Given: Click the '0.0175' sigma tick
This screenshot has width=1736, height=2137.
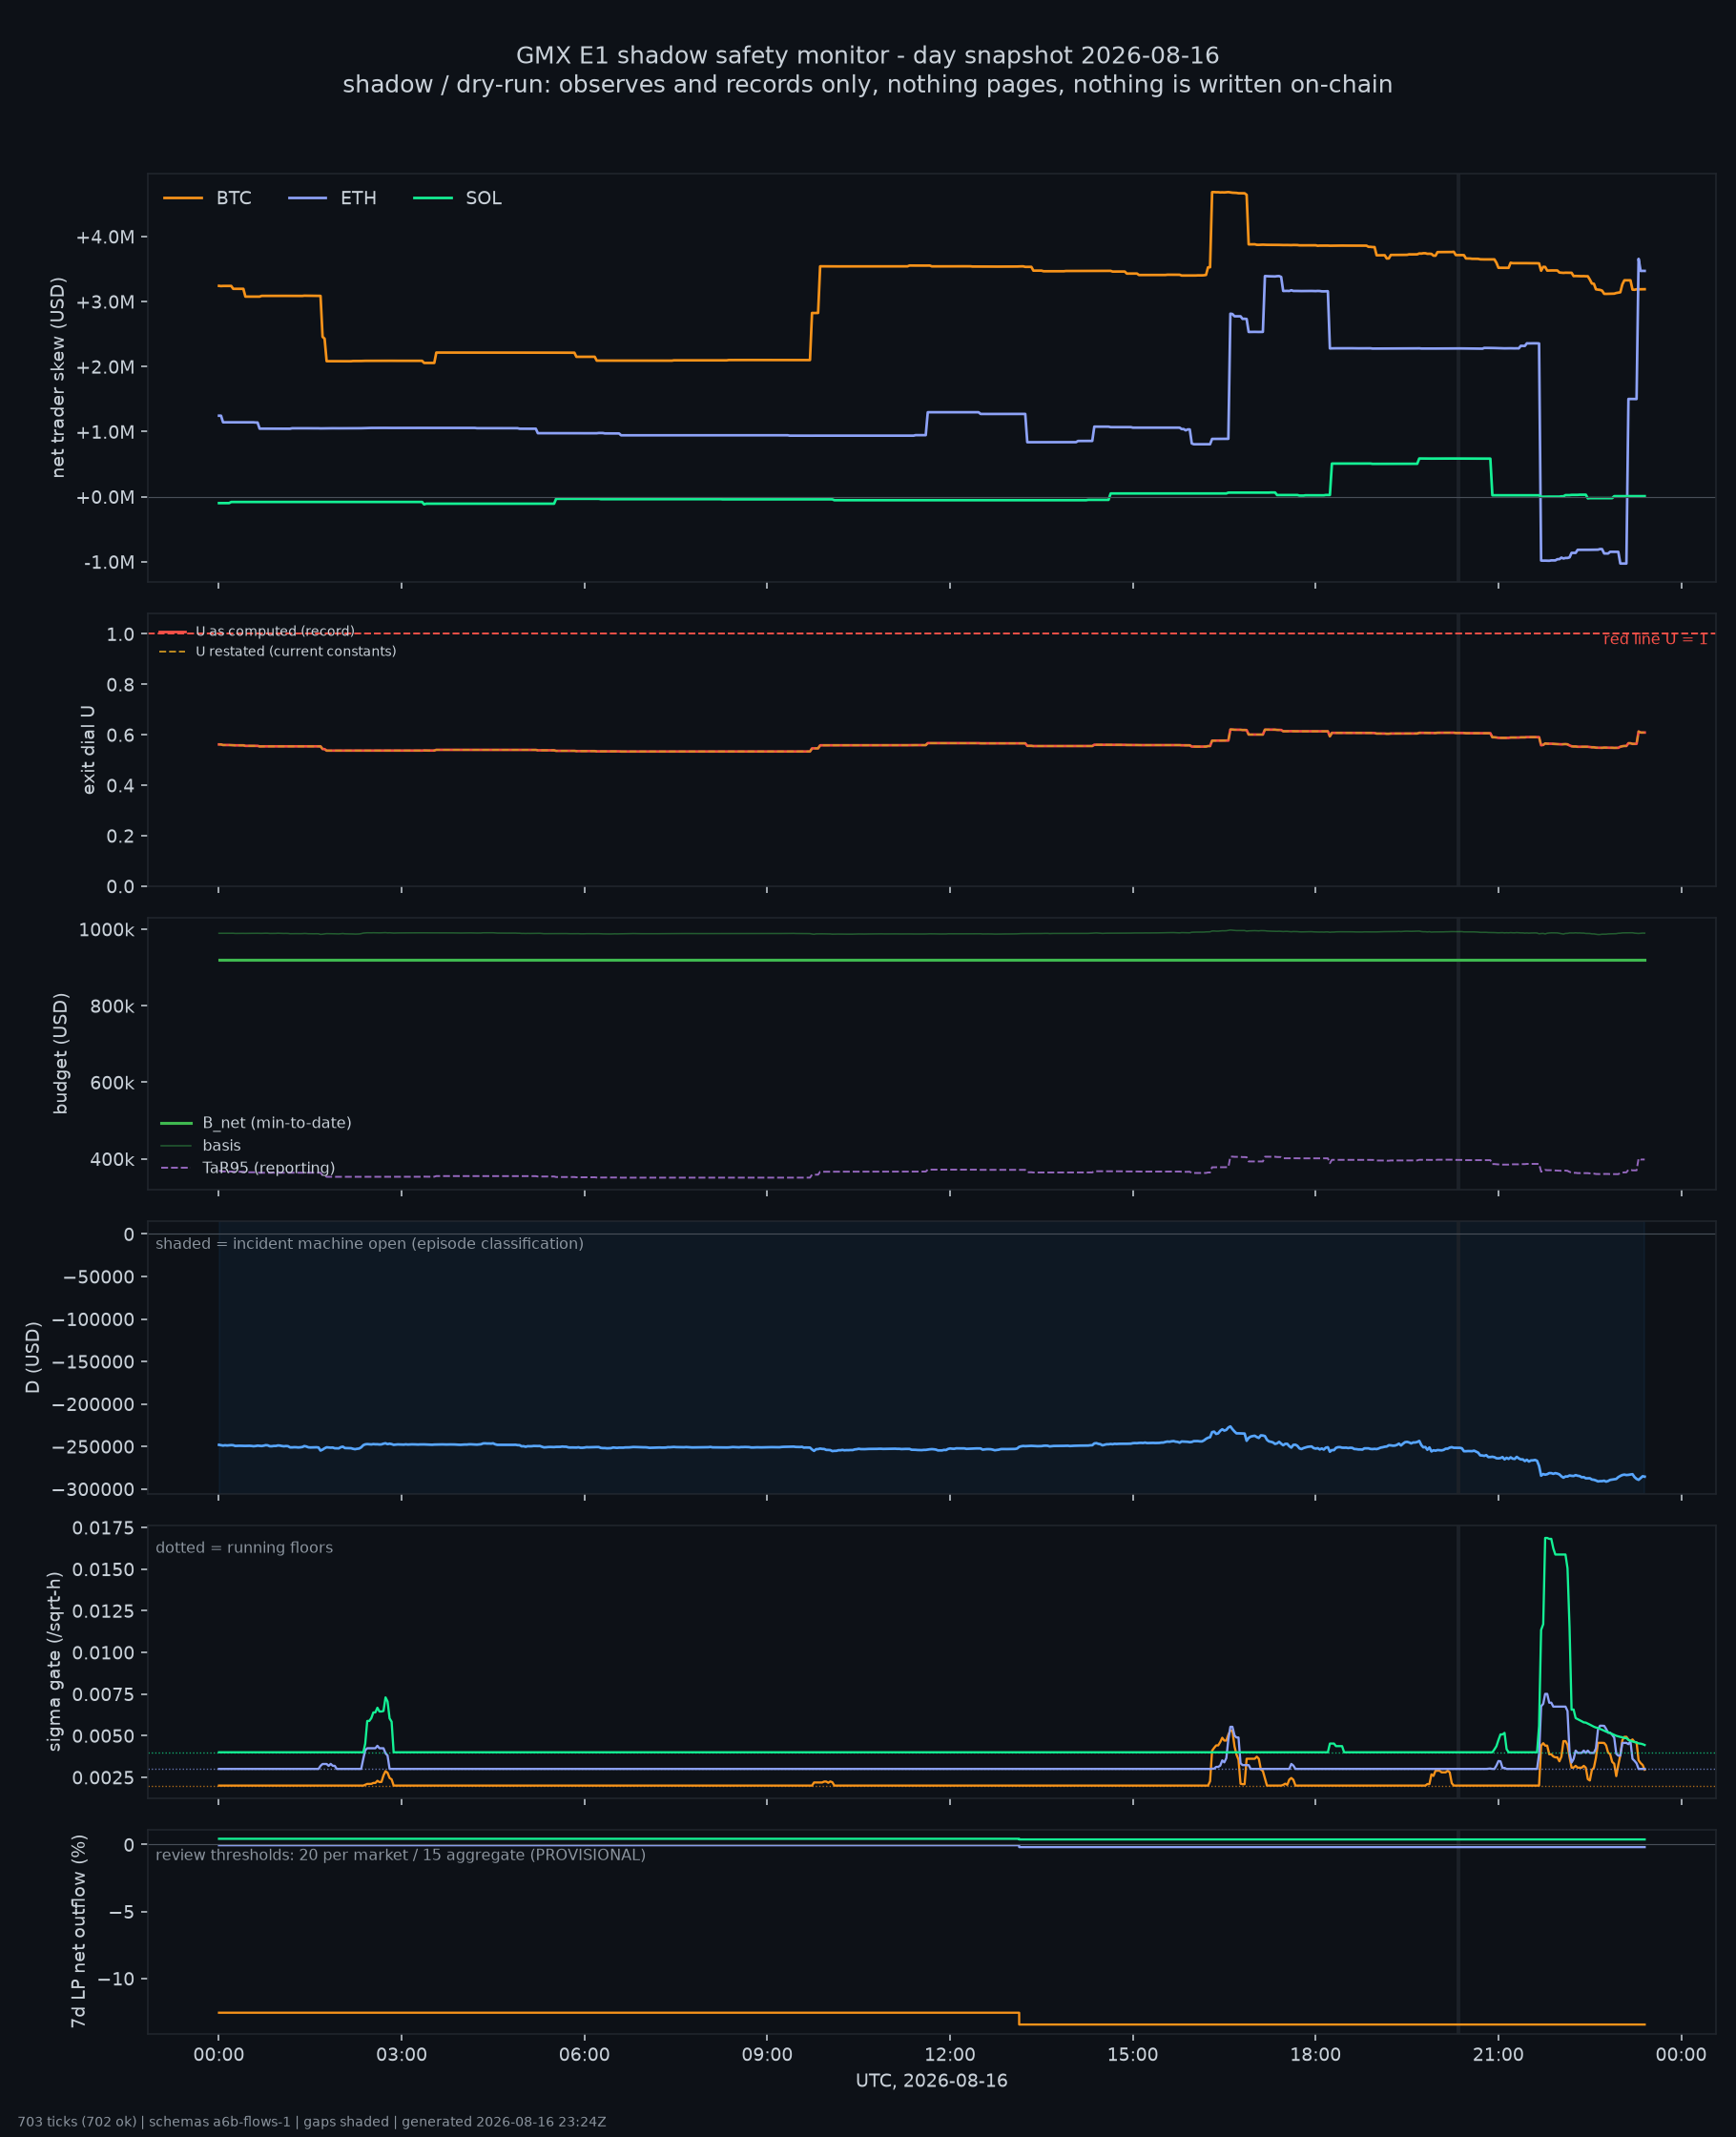Looking at the screenshot, I should coord(103,1527).
